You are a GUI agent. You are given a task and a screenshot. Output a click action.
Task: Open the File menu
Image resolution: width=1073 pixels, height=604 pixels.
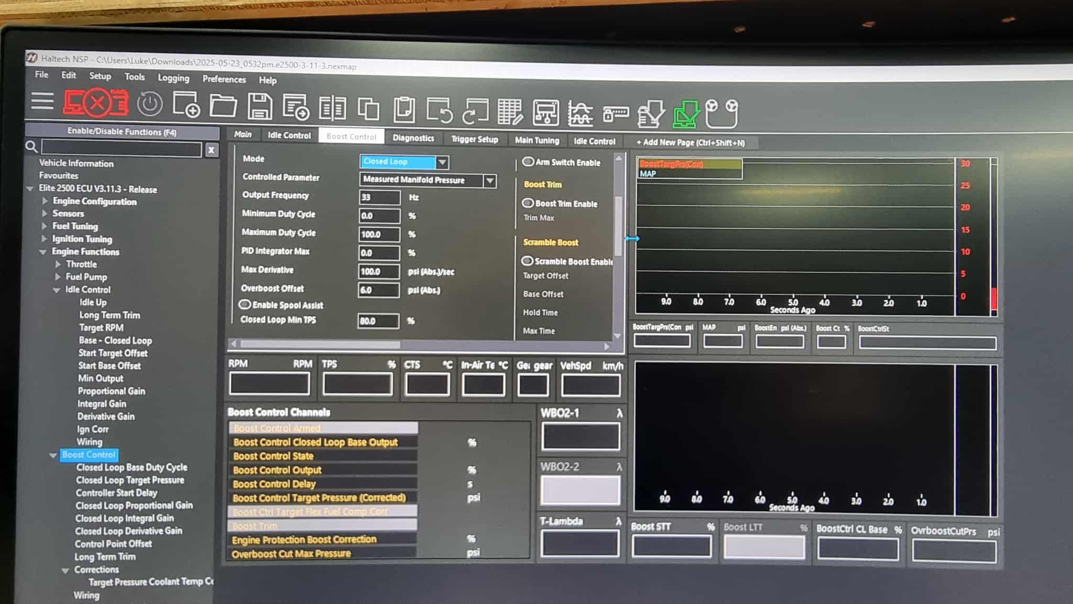41,75
